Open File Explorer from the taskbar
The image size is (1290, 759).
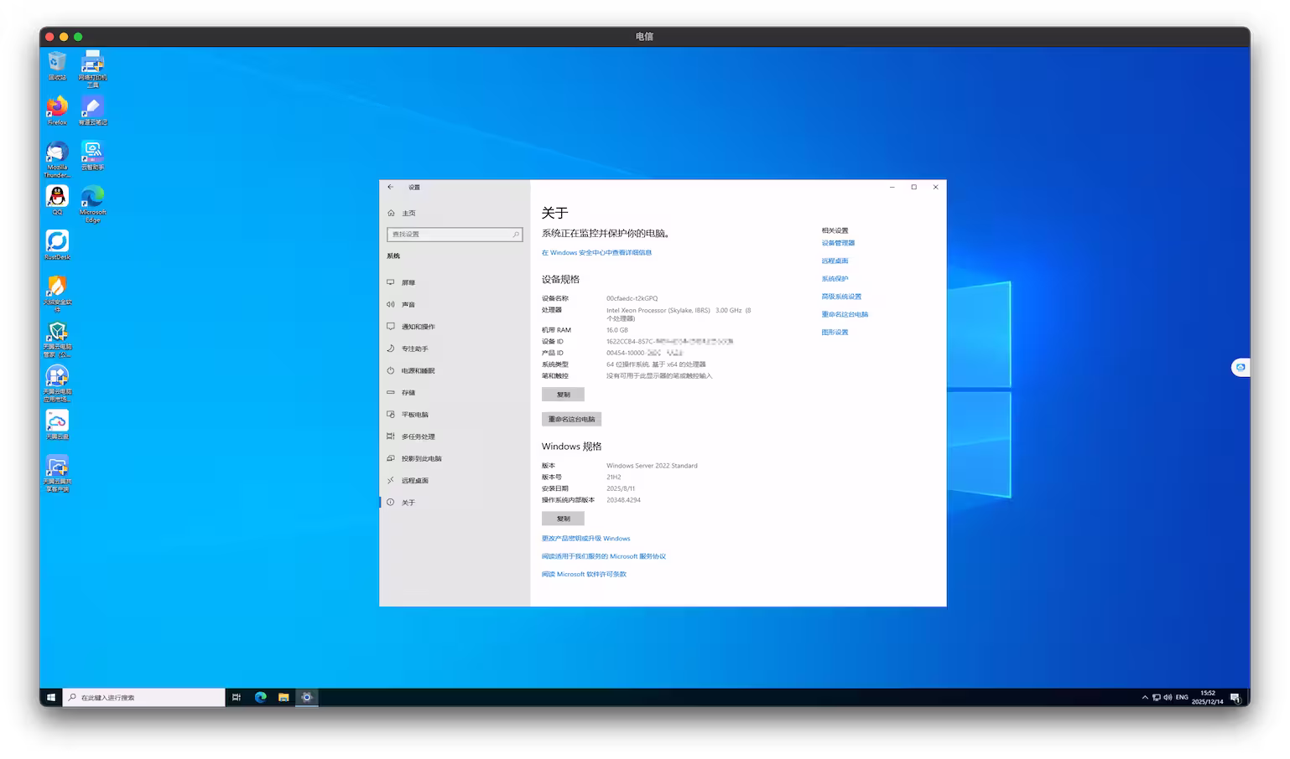point(283,696)
